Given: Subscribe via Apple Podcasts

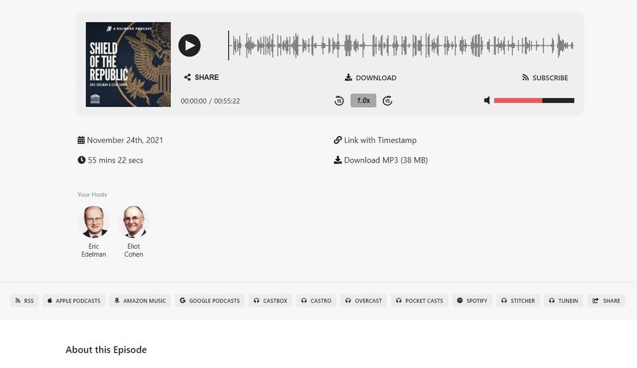Looking at the screenshot, I should [x=74, y=301].
